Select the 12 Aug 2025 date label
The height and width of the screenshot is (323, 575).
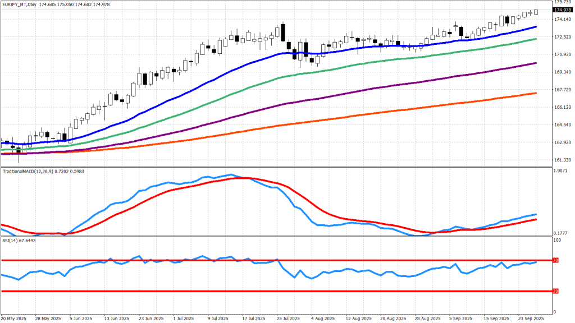(355, 319)
